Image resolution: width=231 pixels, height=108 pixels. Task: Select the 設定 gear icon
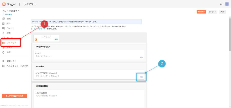pyautogui.click(x=3, y=52)
